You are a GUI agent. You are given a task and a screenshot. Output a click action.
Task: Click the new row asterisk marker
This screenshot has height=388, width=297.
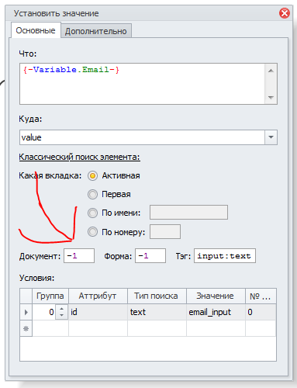click(26, 328)
